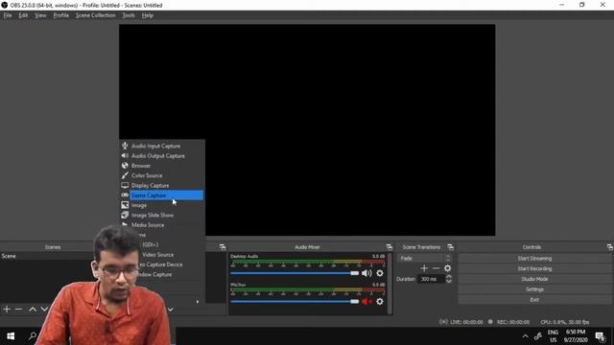Pop out the Sources dock
614x345 pixels.
223,247
